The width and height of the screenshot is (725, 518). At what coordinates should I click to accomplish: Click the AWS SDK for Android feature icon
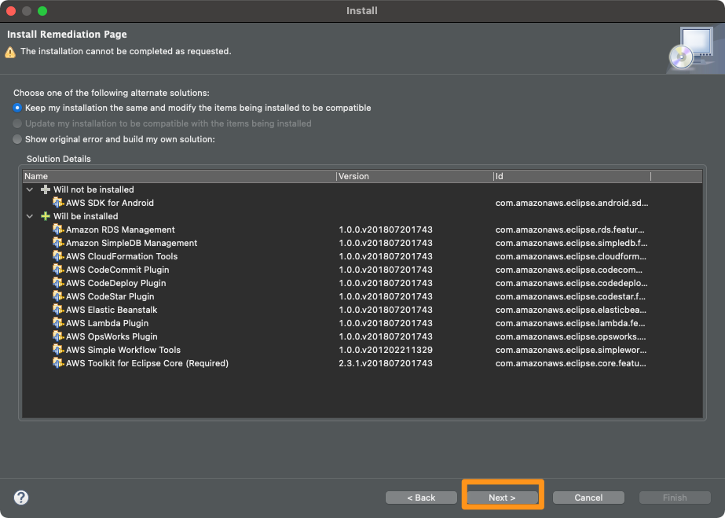click(x=58, y=203)
